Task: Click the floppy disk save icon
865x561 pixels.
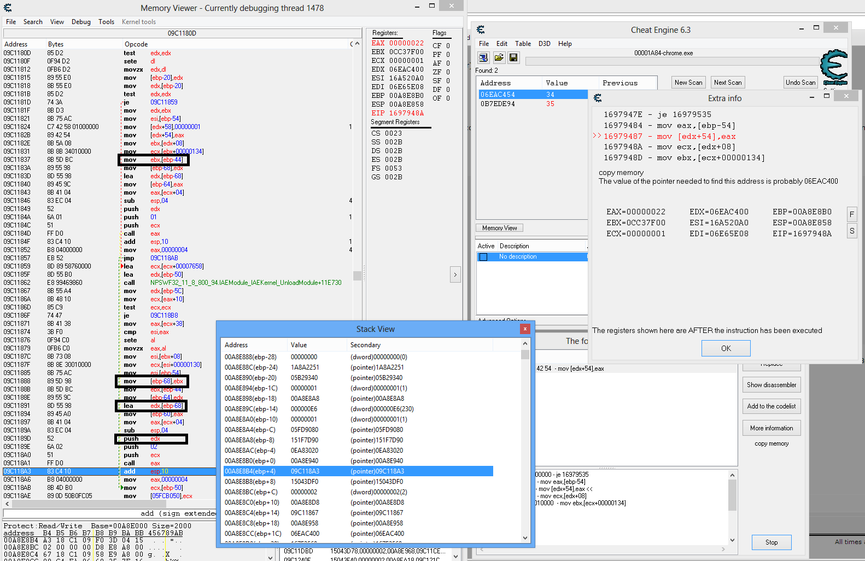Action: (x=513, y=57)
